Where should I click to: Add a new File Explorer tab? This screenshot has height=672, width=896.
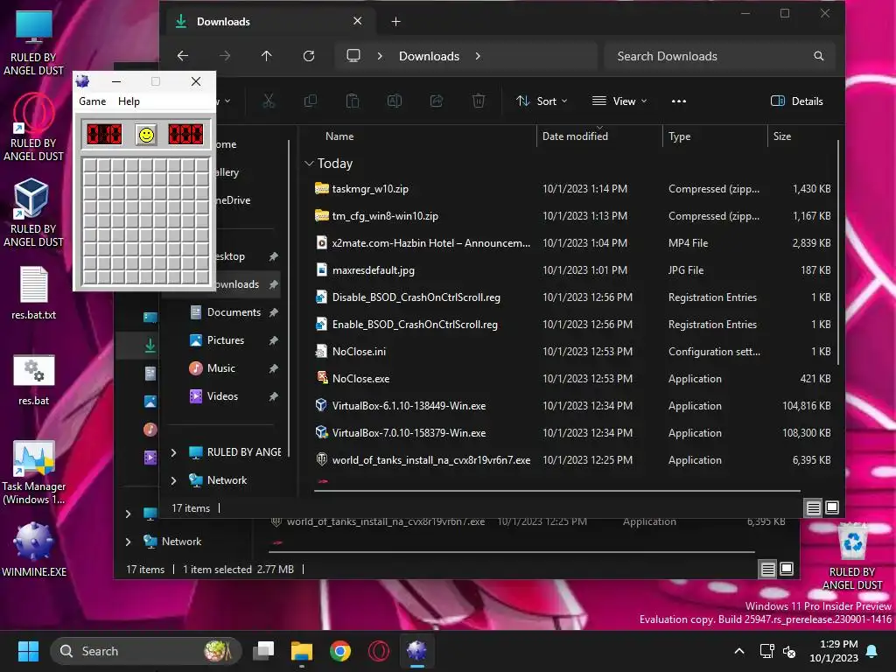tap(396, 22)
